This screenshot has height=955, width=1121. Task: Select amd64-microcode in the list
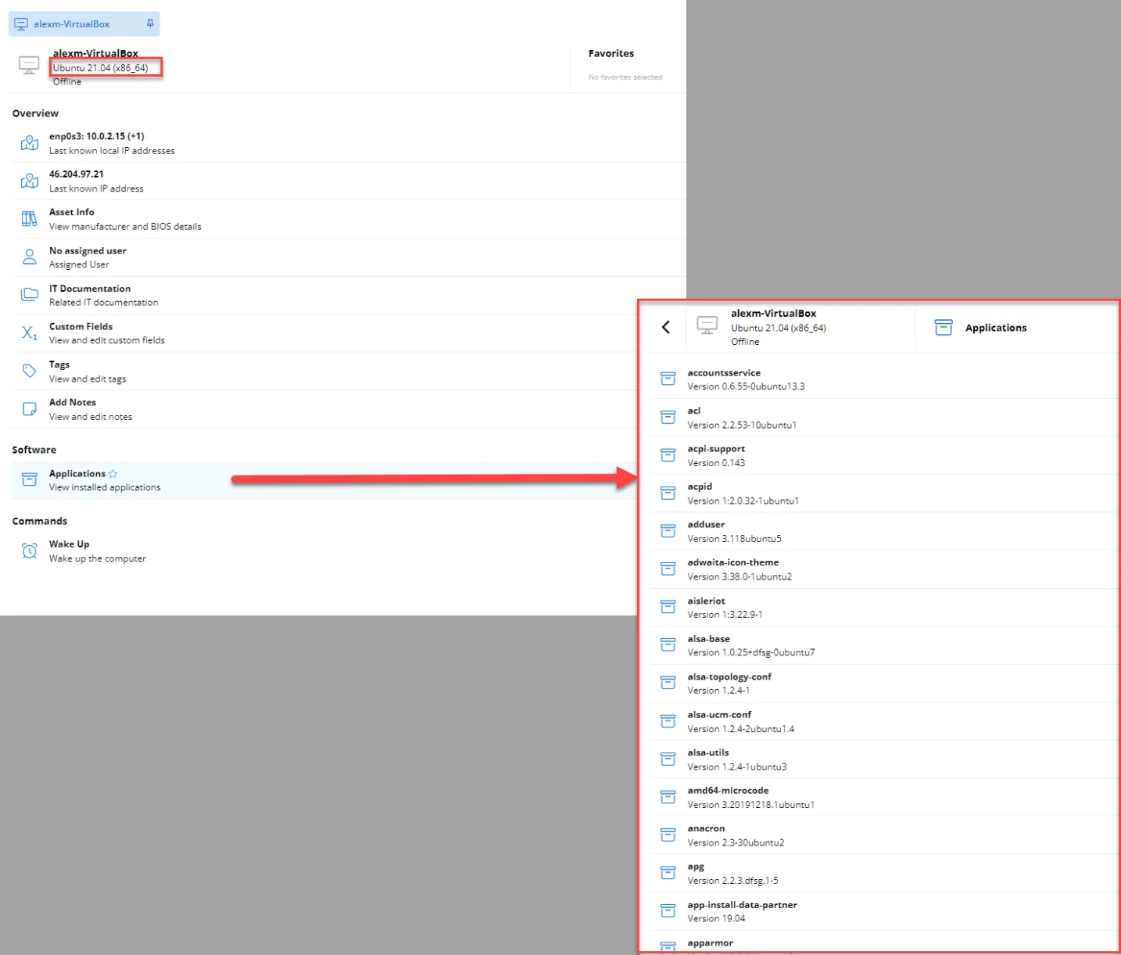(x=728, y=791)
